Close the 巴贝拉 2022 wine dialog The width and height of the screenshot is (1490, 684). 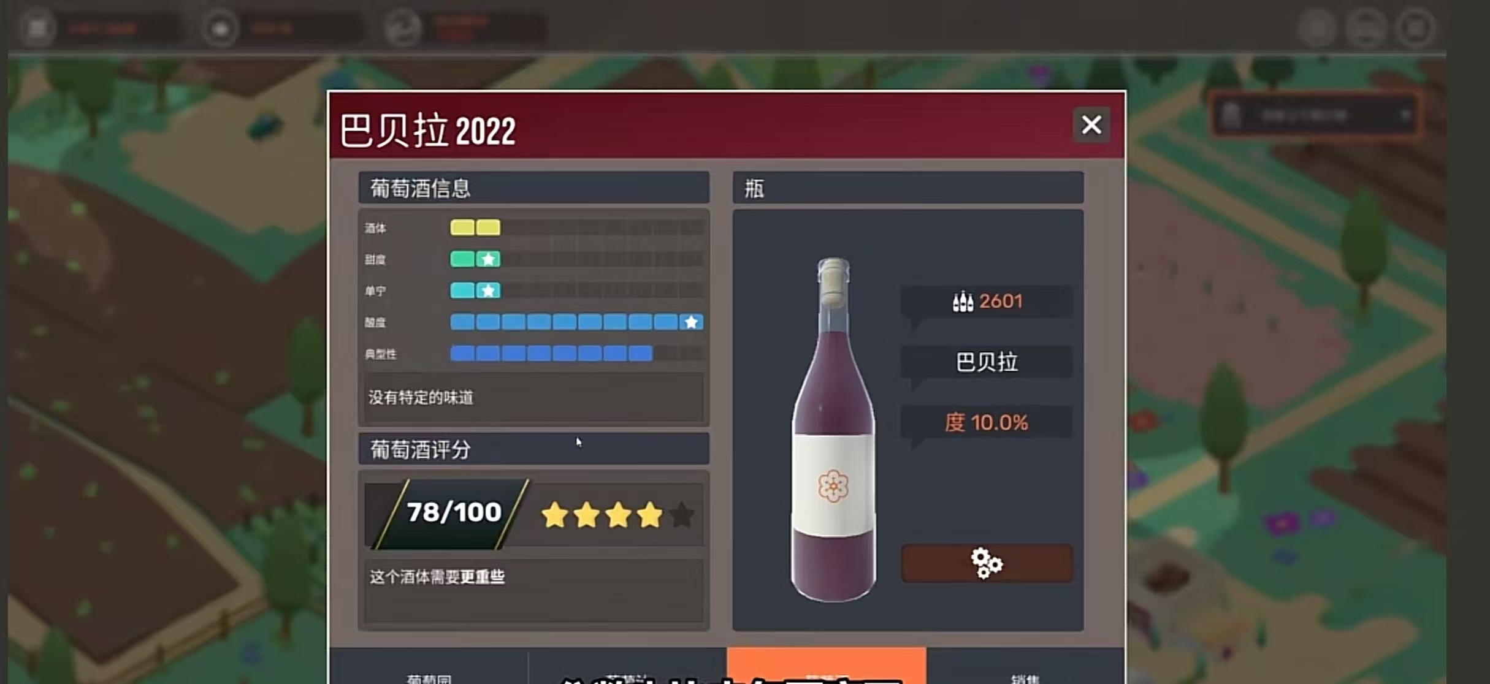coord(1091,125)
